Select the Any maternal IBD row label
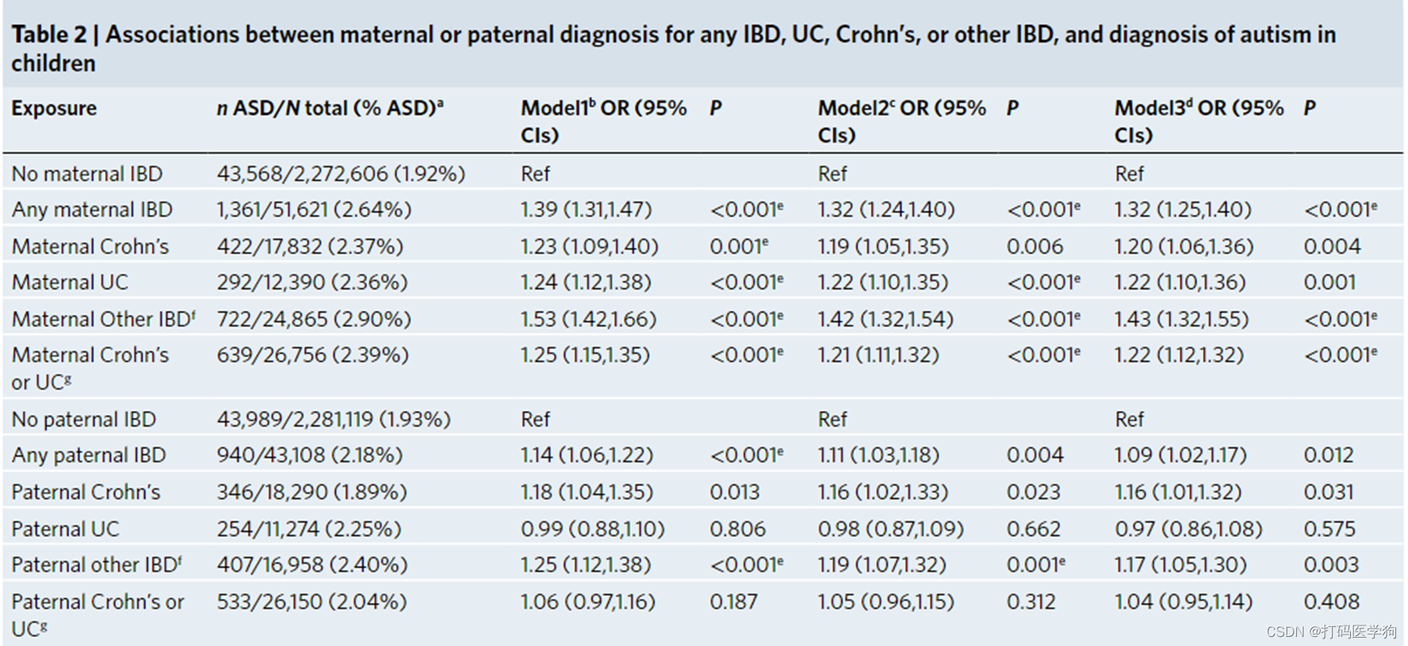The width and height of the screenshot is (1408, 646). (x=92, y=210)
